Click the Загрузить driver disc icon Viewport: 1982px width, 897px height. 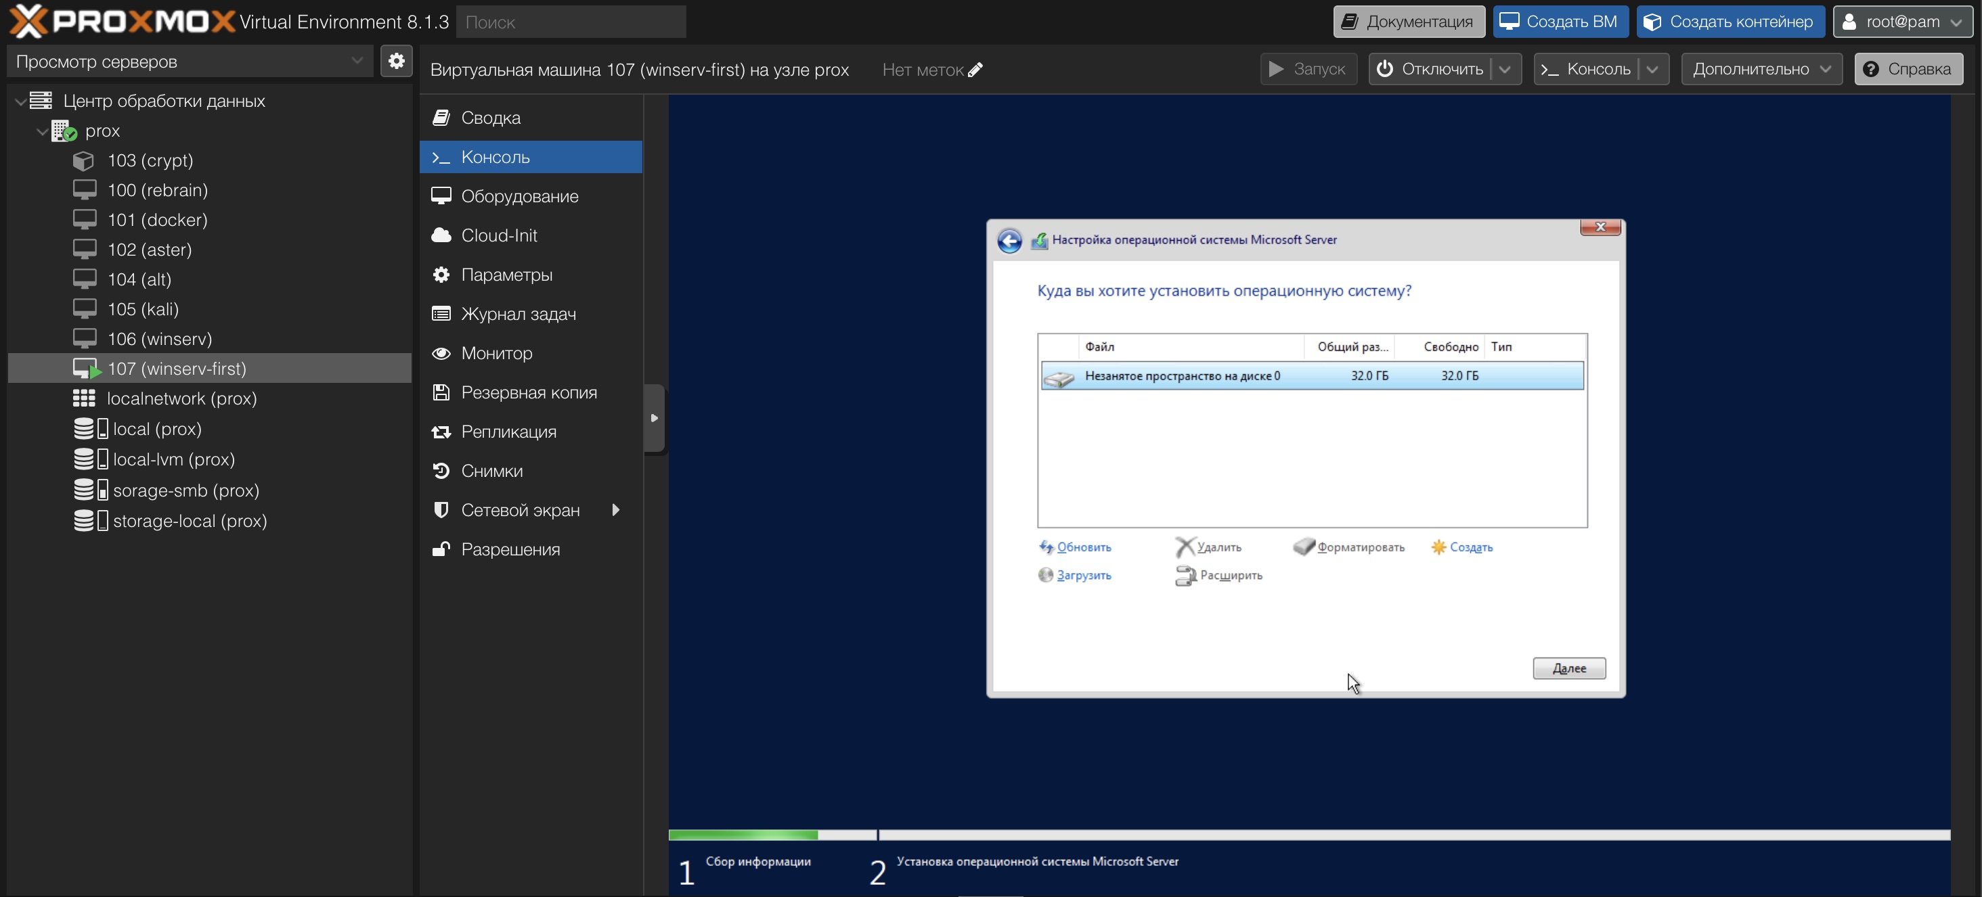[x=1045, y=575]
